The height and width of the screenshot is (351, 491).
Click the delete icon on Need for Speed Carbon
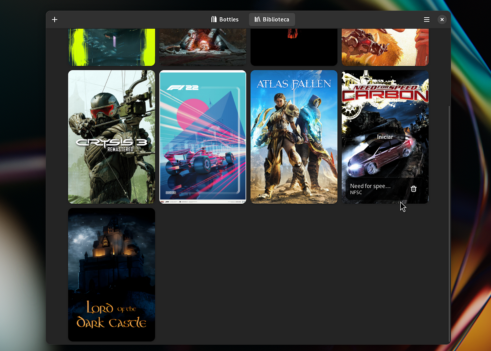[x=413, y=188]
